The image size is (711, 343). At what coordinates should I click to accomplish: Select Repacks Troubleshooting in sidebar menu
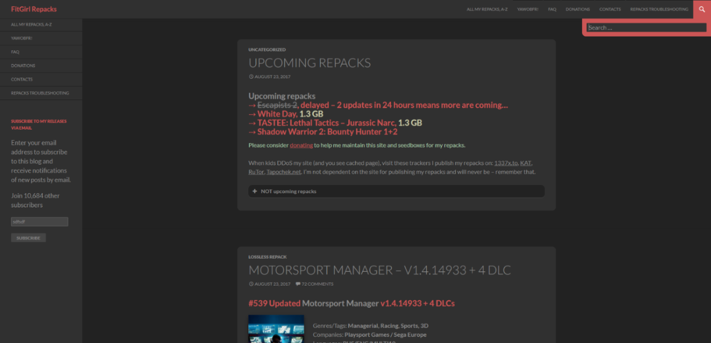click(41, 93)
